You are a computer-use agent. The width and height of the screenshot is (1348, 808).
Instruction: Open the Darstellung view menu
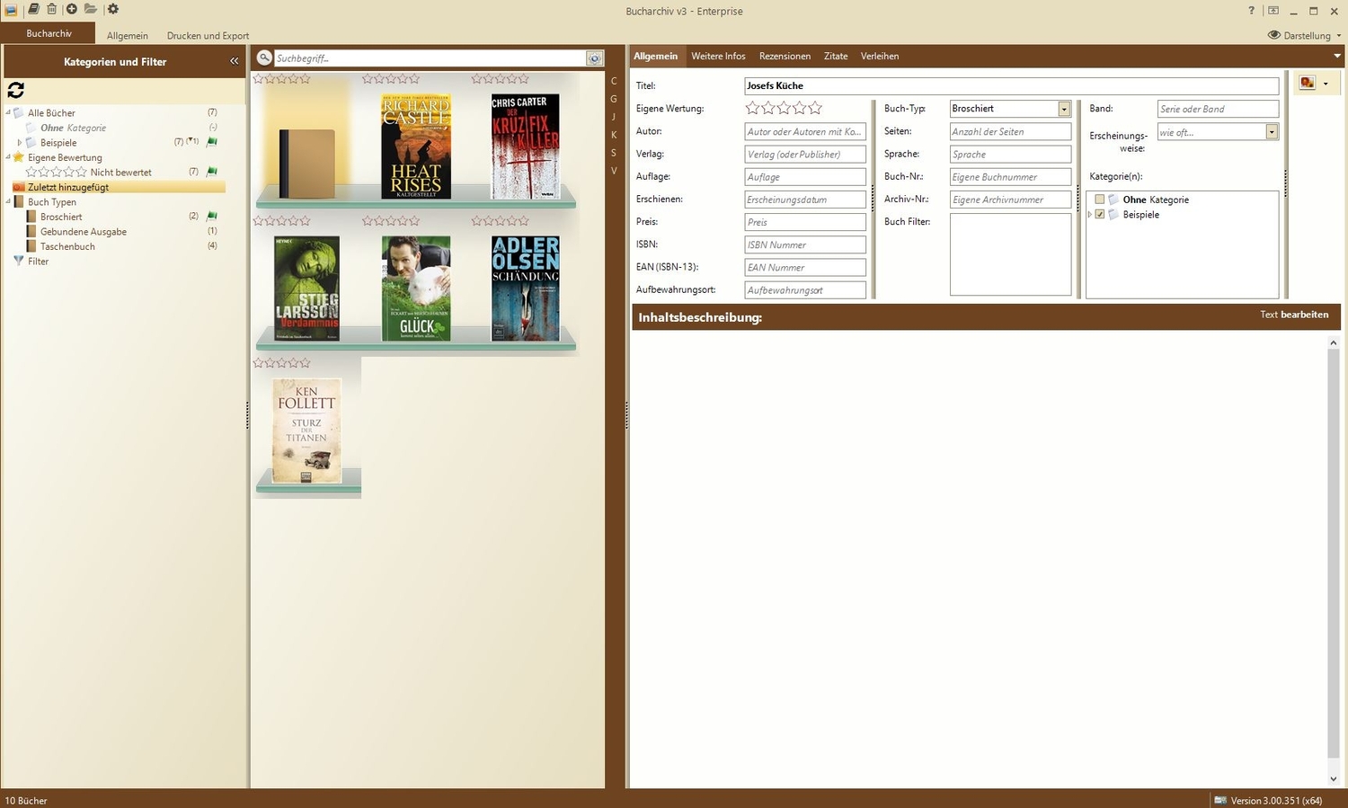tap(1305, 35)
